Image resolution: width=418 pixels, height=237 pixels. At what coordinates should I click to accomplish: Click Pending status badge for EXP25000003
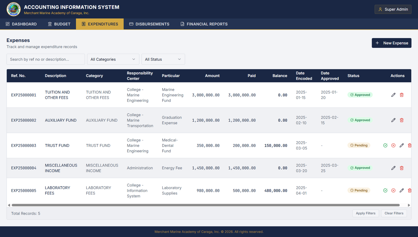tap(359, 145)
